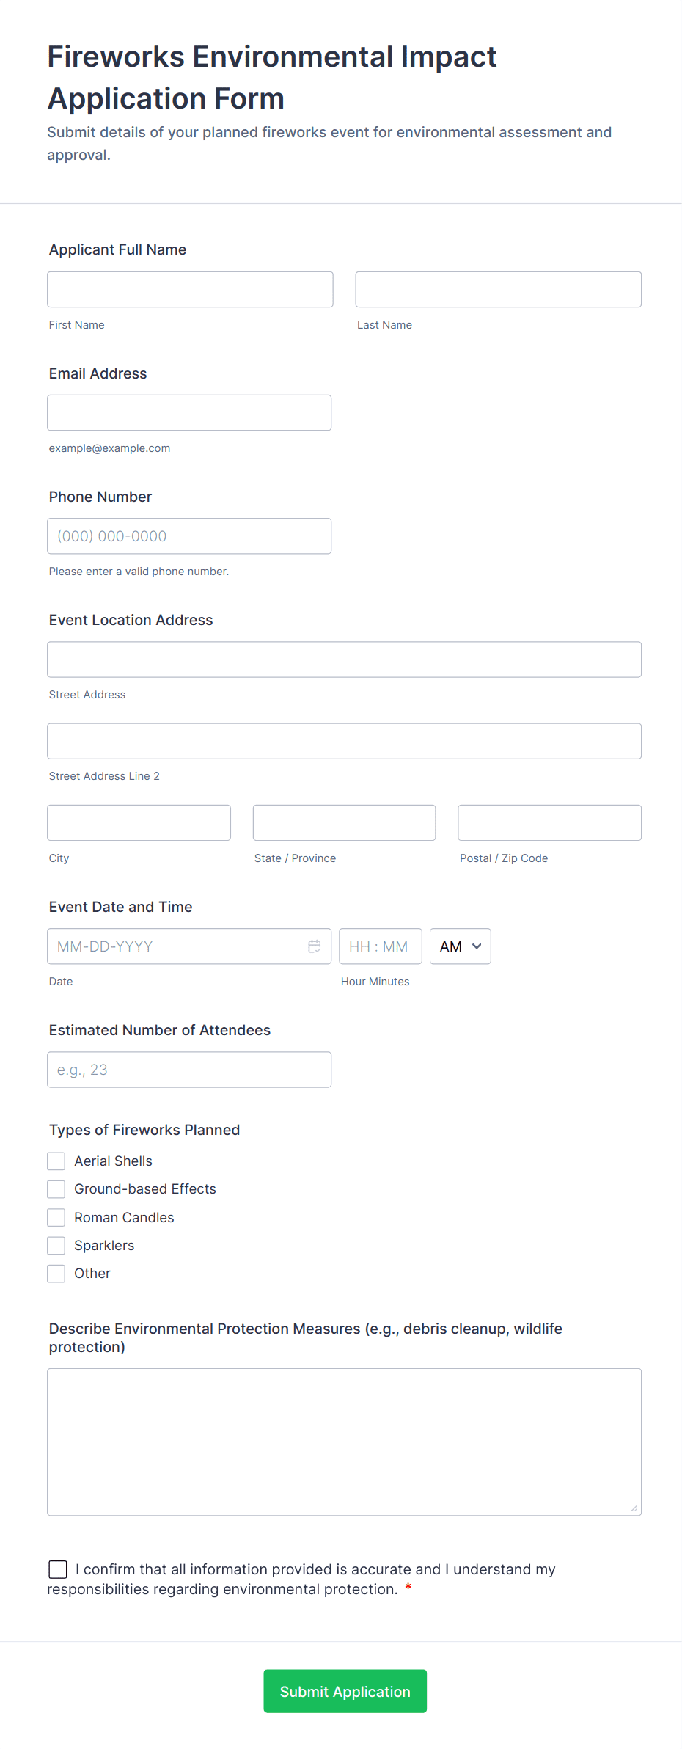Check the Aerial Shells checkbox

tap(56, 1161)
